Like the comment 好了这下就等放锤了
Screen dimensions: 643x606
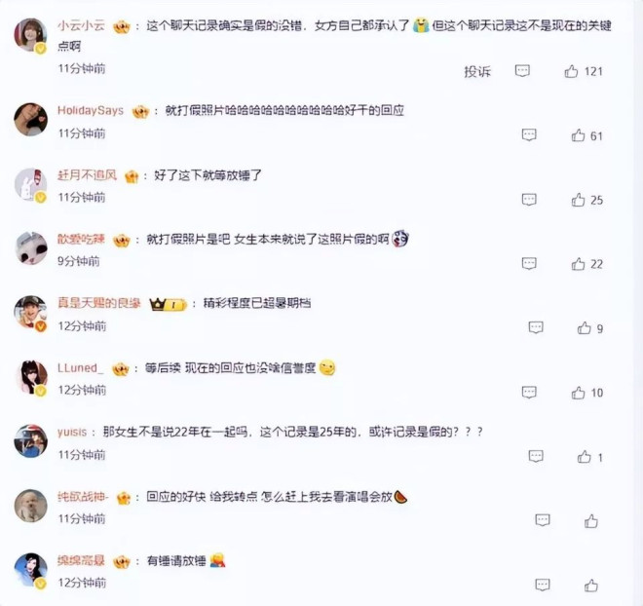coord(578,200)
